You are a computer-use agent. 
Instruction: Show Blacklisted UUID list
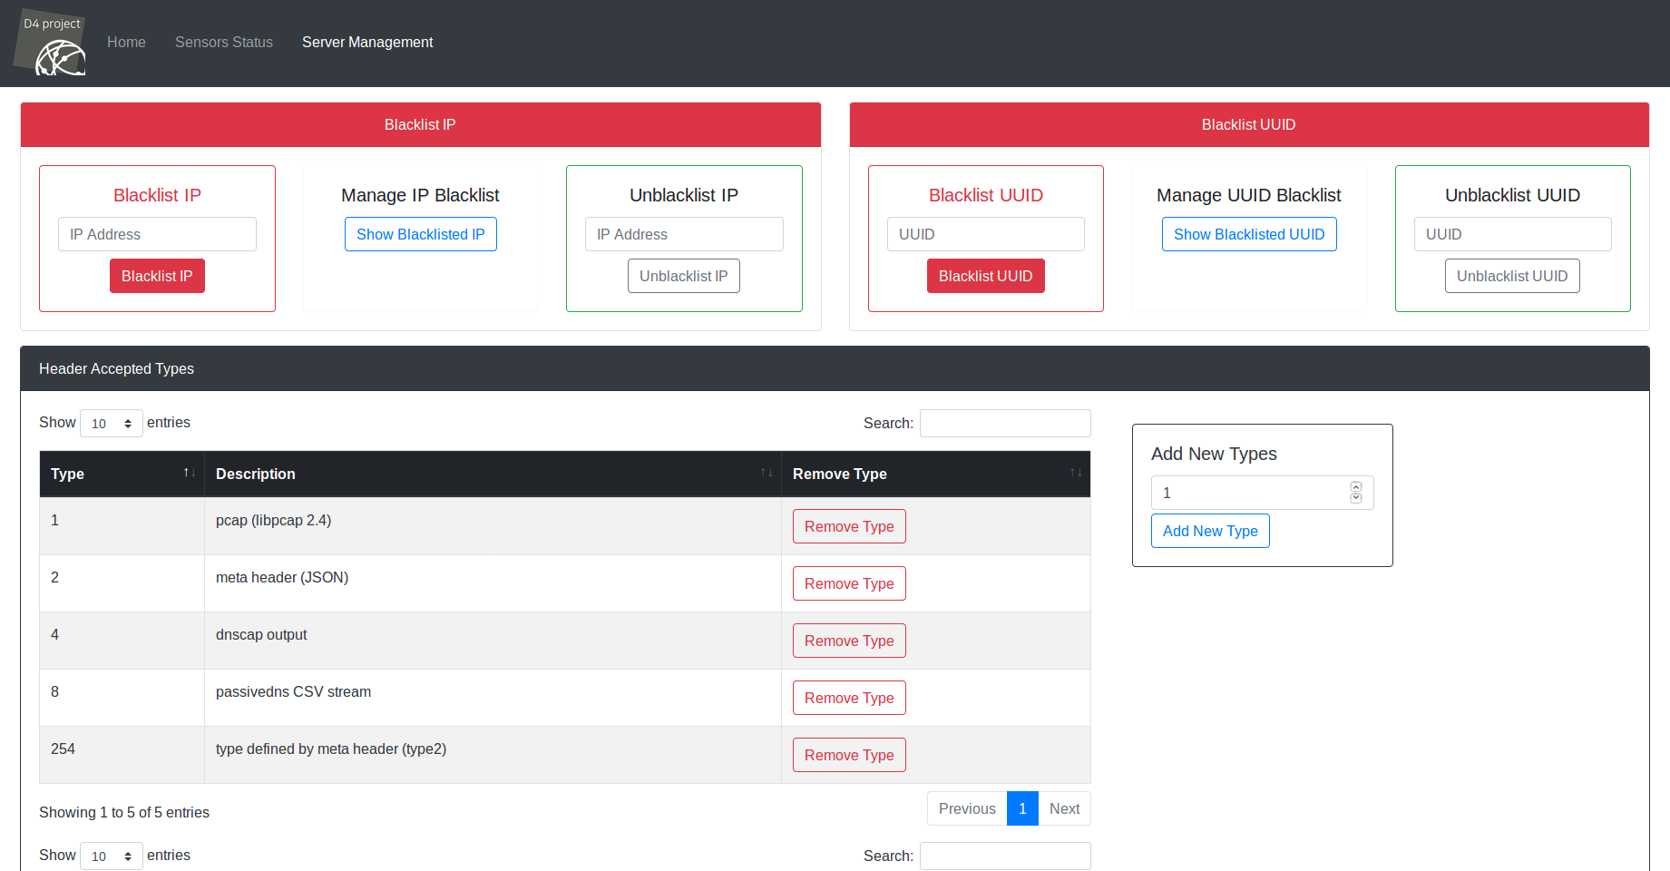click(x=1248, y=234)
